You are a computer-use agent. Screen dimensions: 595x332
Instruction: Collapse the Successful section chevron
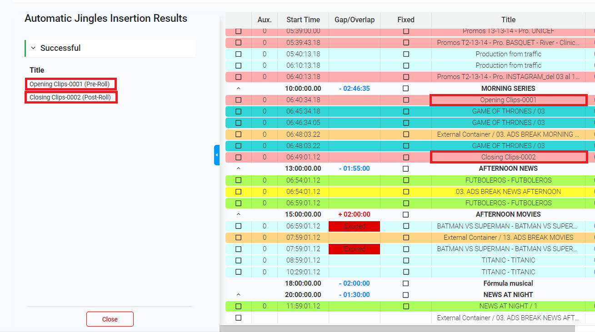(33, 48)
